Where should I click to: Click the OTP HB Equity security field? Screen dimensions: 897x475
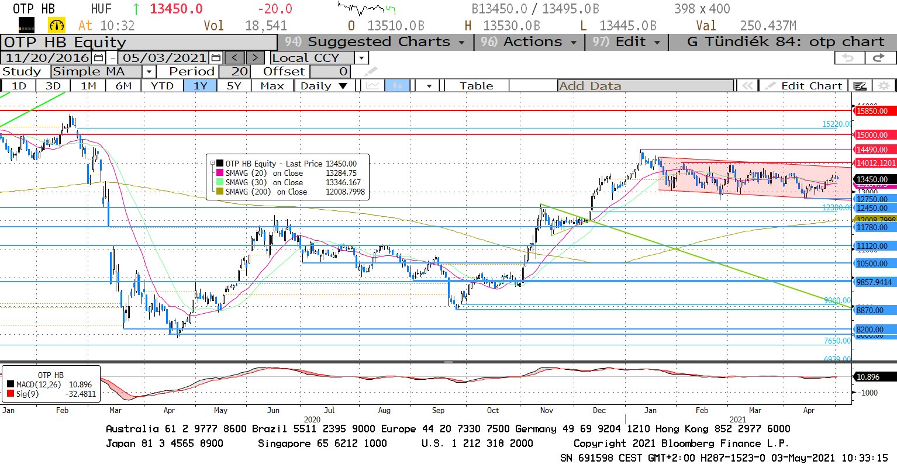[x=139, y=42]
